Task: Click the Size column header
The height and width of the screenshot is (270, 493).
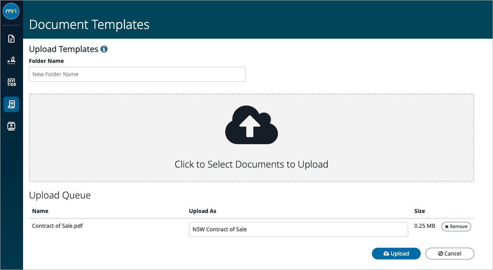Action: (420, 211)
